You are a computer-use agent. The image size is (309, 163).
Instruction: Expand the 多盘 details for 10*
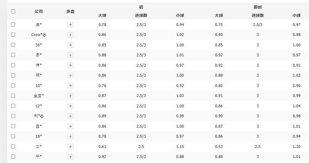tap(71, 86)
